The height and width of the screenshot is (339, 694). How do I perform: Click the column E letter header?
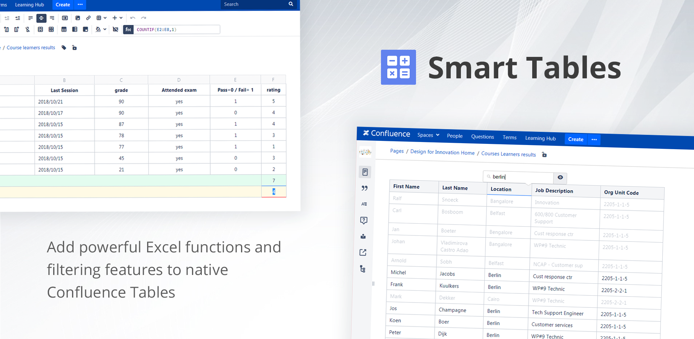[x=235, y=80]
